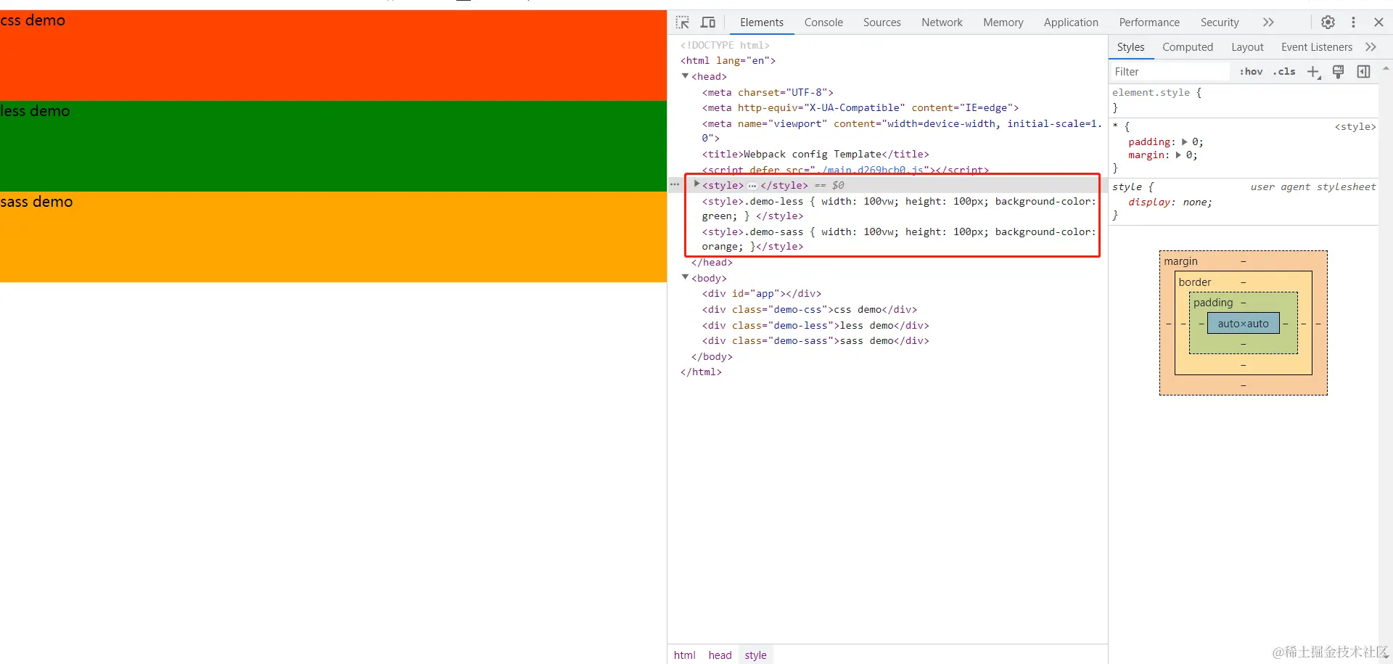This screenshot has width=1393, height=664.
Task: Show more DevTools tabs chevron
Action: click(1267, 22)
